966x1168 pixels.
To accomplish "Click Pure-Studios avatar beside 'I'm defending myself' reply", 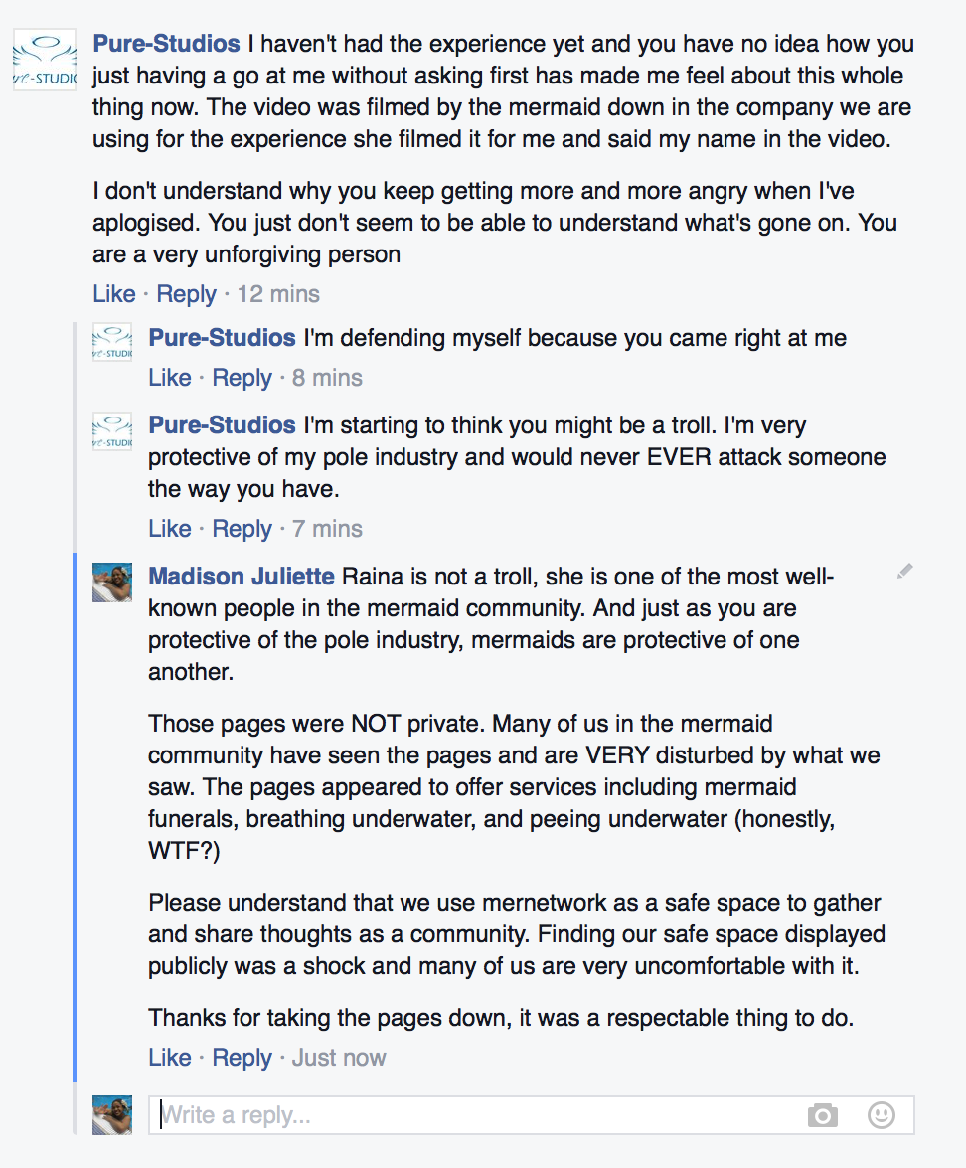I will pyautogui.click(x=112, y=341).
